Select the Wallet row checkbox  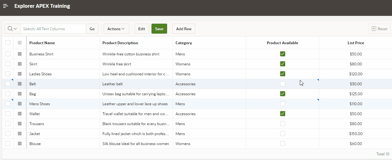pos(8,114)
